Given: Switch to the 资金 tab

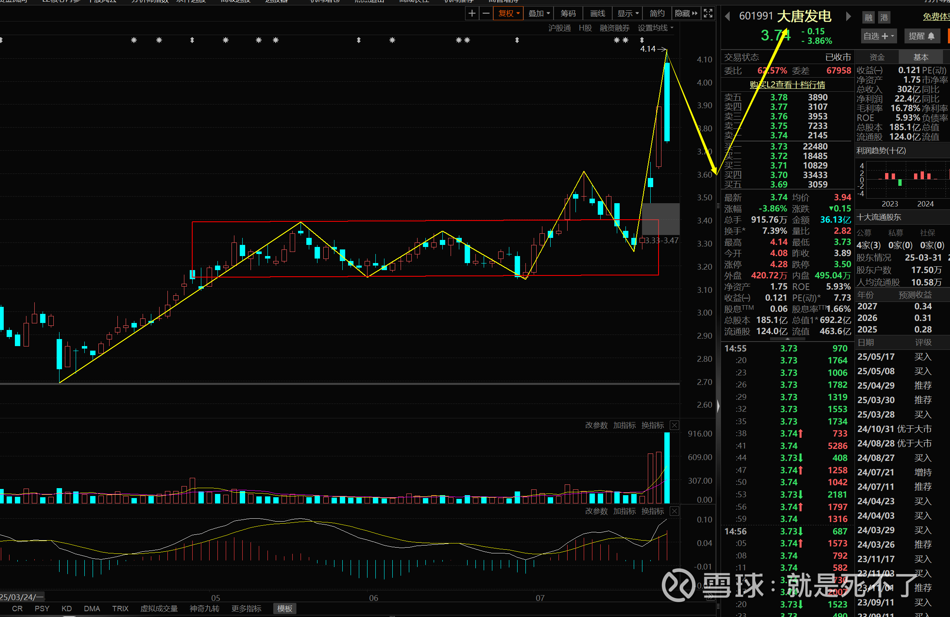Looking at the screenshot, I should tap(877, 57).
